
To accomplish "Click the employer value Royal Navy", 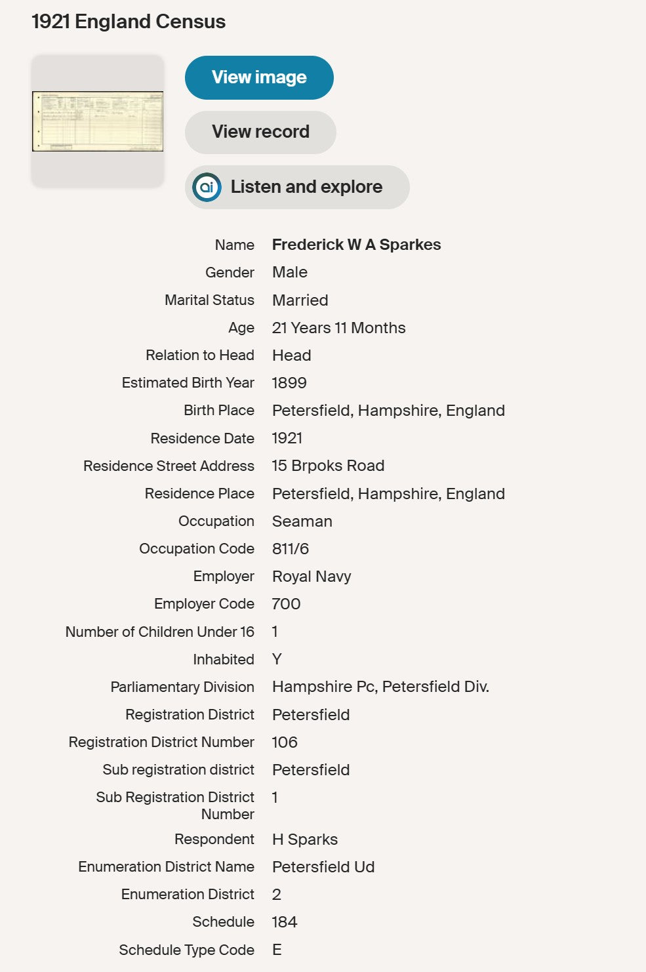I will (x=312, y=577).
